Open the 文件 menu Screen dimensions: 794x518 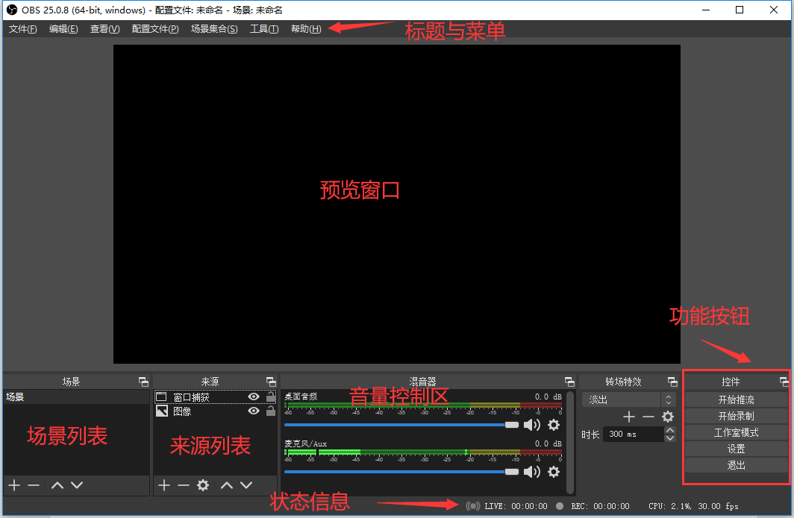pyautogui.click(x=22, y=29)
